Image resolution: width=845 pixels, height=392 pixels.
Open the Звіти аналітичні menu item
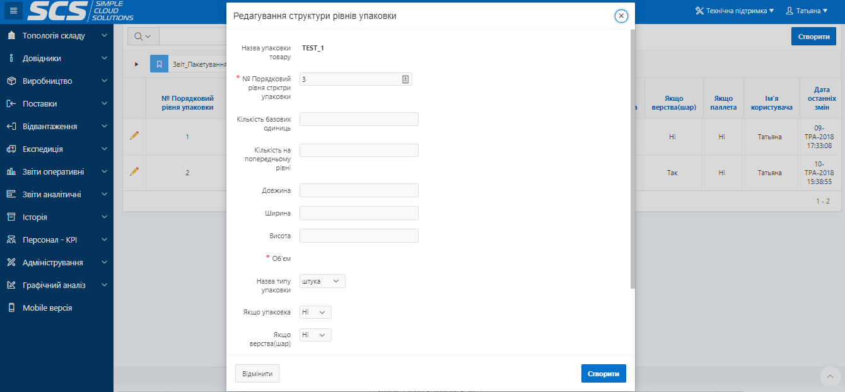click(x=57, y=195)
